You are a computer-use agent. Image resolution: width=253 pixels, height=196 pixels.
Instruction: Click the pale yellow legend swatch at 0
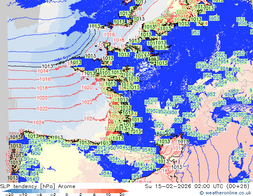click(x=70, y=191)
